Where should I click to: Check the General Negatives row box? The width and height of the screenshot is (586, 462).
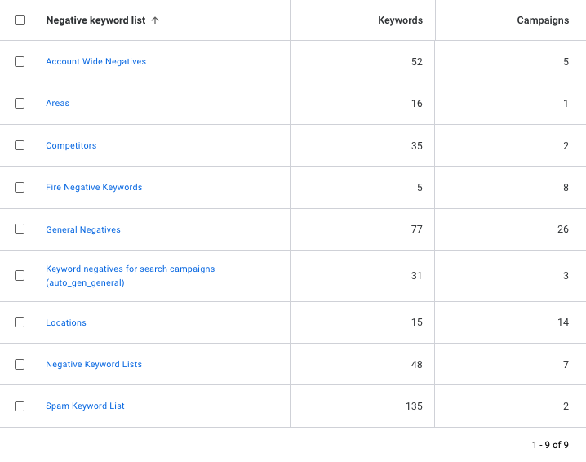(20, 229)
